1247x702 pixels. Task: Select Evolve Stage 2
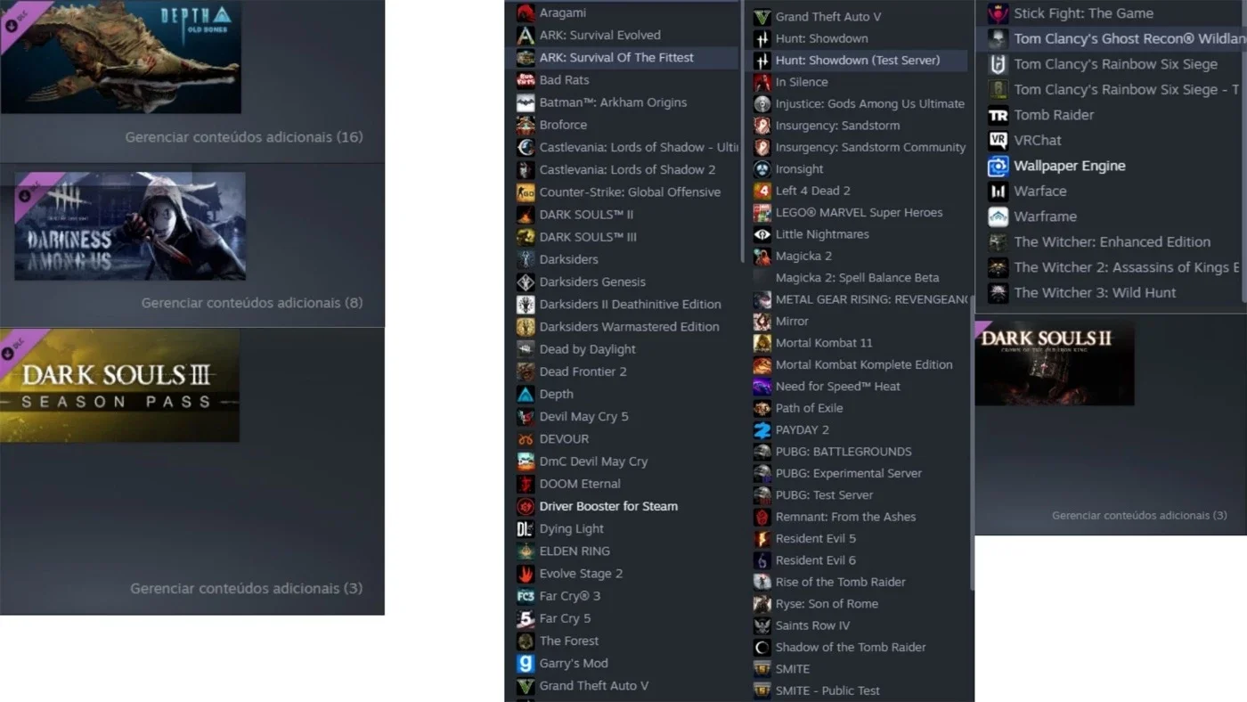point(581,574)
